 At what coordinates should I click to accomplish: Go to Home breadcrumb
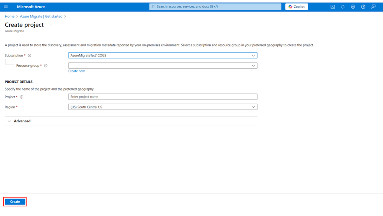(x=10, y=17)
